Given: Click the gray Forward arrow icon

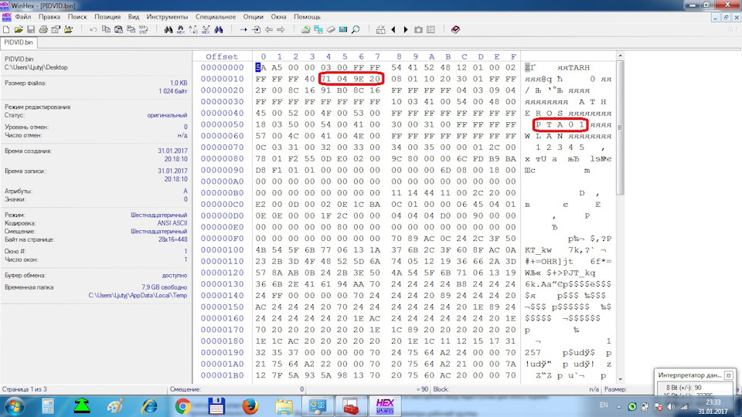Looking at the screenshot, I should 281,29.
